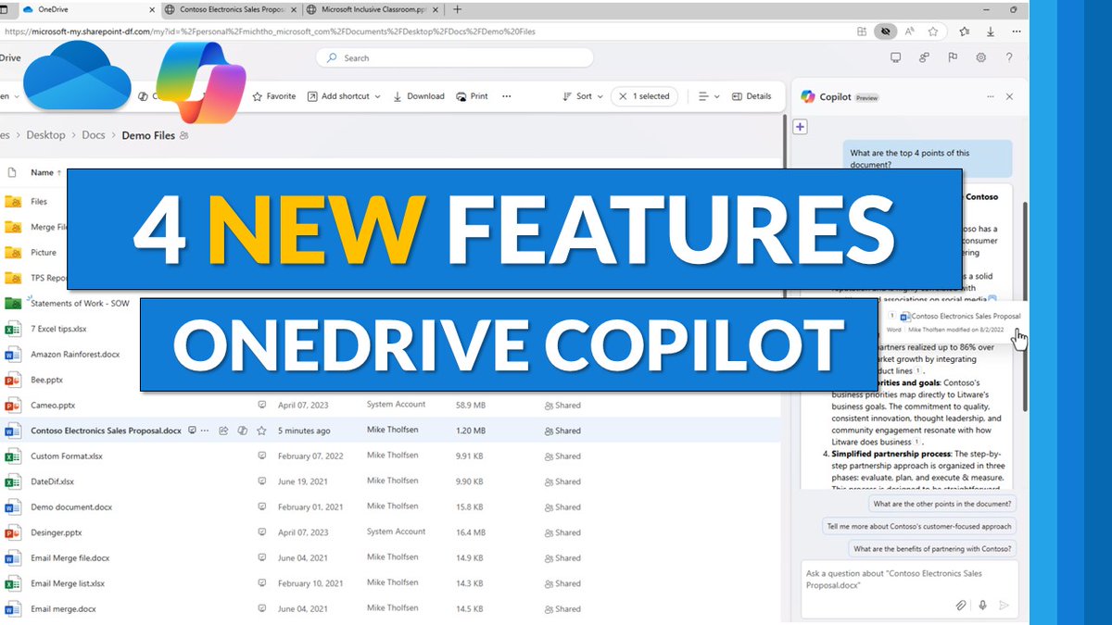1112x625 pixels.
Task: Click the browser address bar URL
Action: click(x=269, y=31)
